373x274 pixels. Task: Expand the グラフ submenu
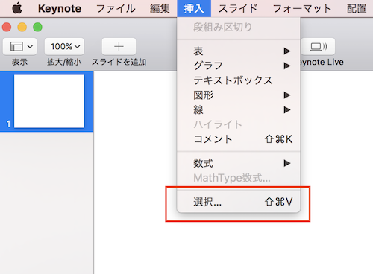(x=239, y=66)
